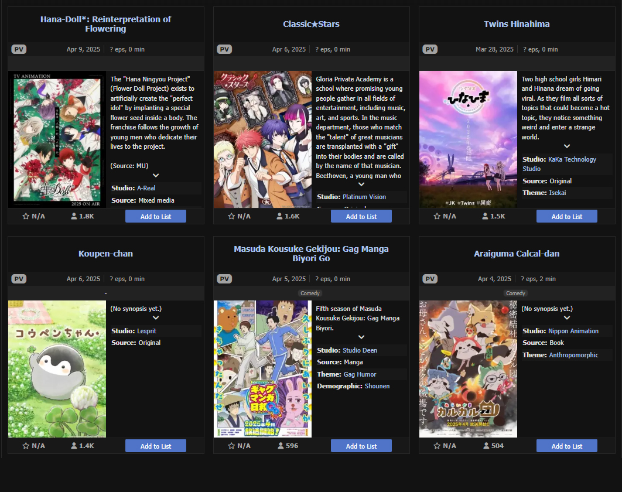Open the Araiguma Calcal-dan title link
Screen dimensions: 622x492
click(517, 254)
